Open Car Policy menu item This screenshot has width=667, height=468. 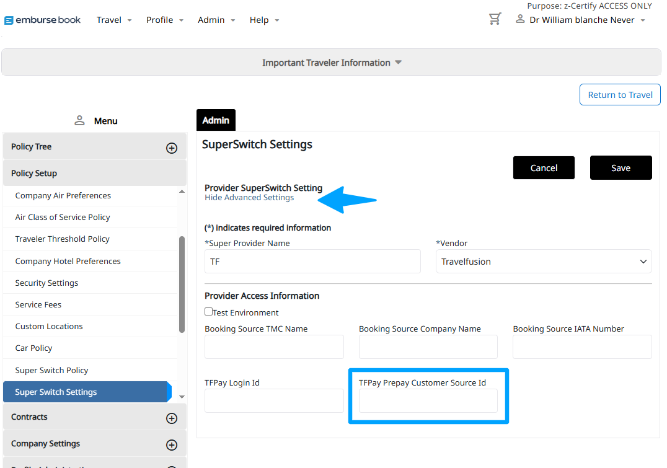click(x=33, y=348)
